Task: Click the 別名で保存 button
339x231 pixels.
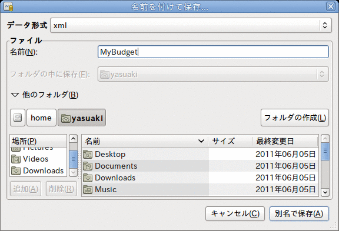Action: tap(299, 213)
